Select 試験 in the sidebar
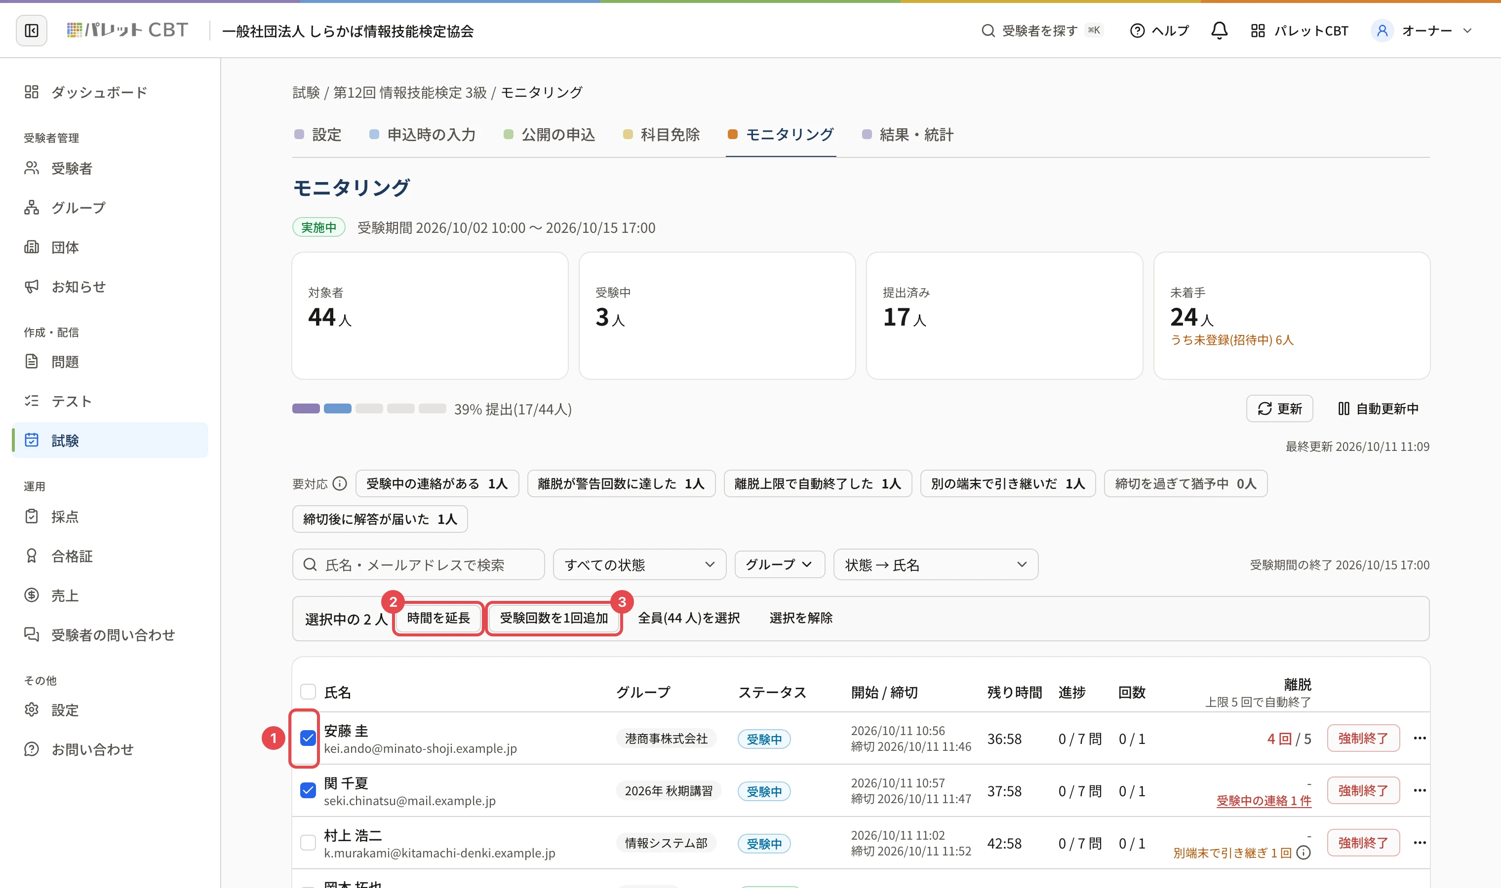 (110, 441)
